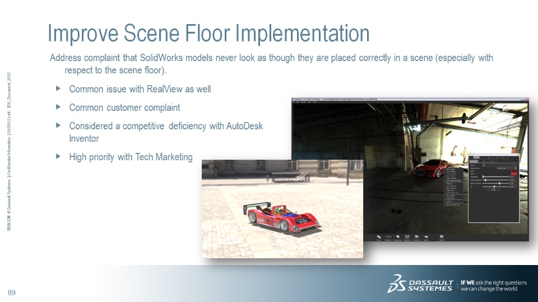The width and height of the screenshot is (538, 302).
Task: Open the View menu in the KeyShot window
Action: point(309,102)
